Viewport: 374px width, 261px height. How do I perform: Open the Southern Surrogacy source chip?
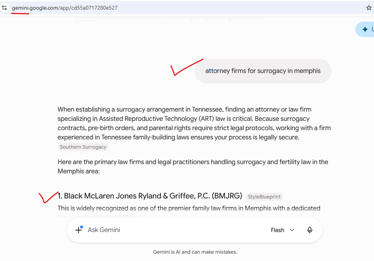tap(83, 147)
